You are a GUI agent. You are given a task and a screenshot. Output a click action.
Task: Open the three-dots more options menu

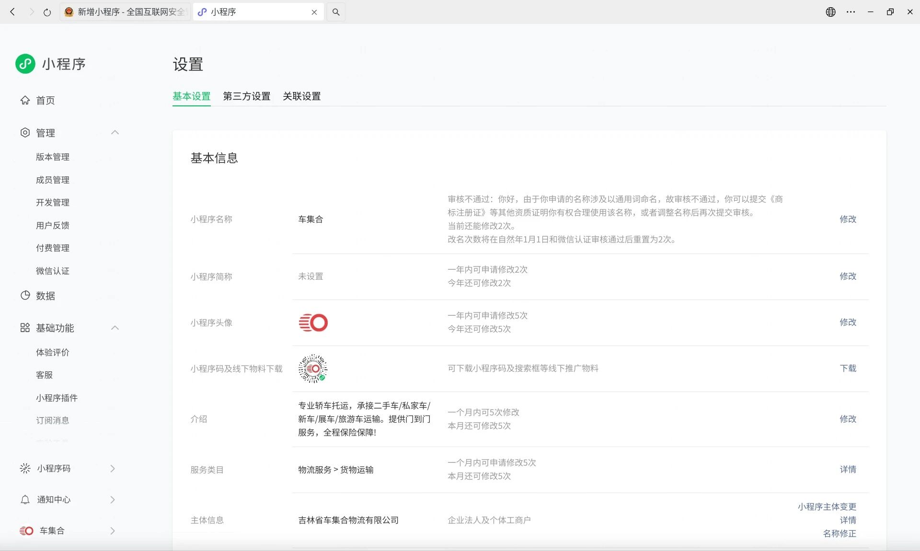point(851,12)
